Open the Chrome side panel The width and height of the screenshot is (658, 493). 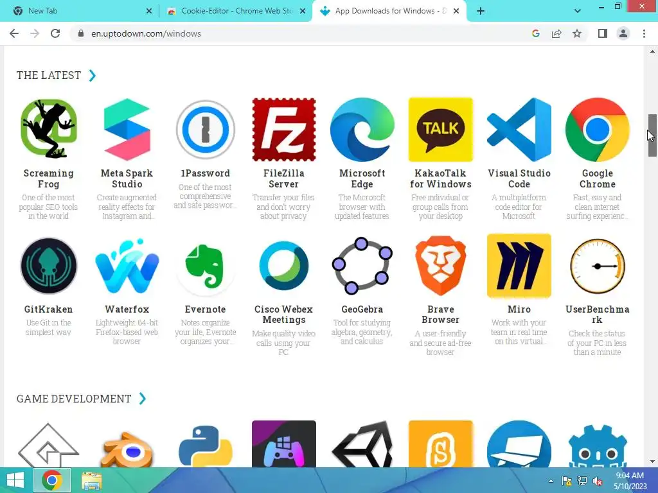point(603,33)
